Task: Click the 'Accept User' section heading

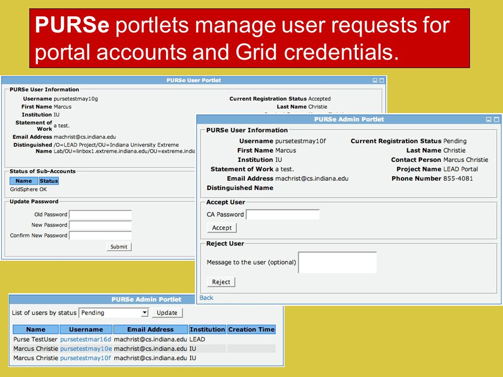Action: [225, 202]
